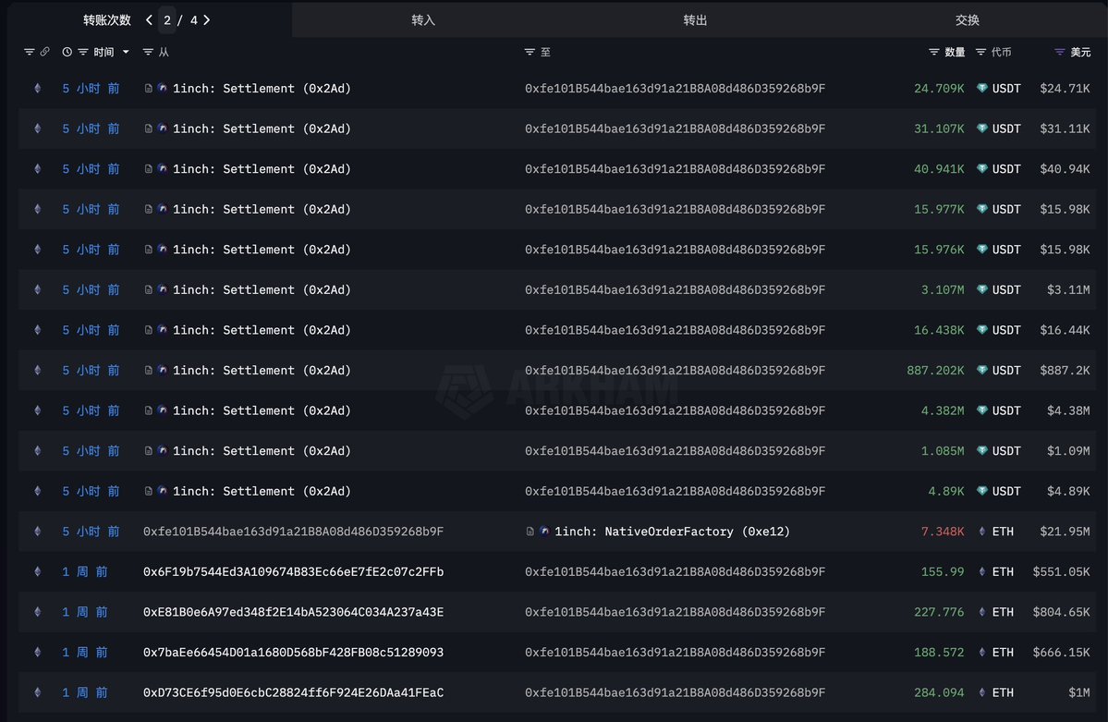Click the USDT token label on 1.085M row

coord(1006,451)
